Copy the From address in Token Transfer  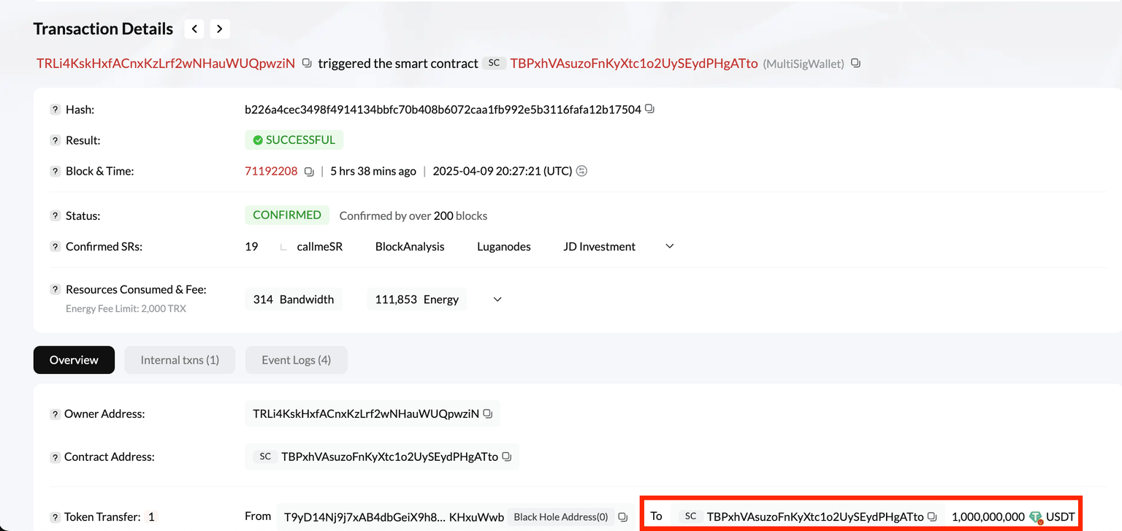[x=622, y=516]
